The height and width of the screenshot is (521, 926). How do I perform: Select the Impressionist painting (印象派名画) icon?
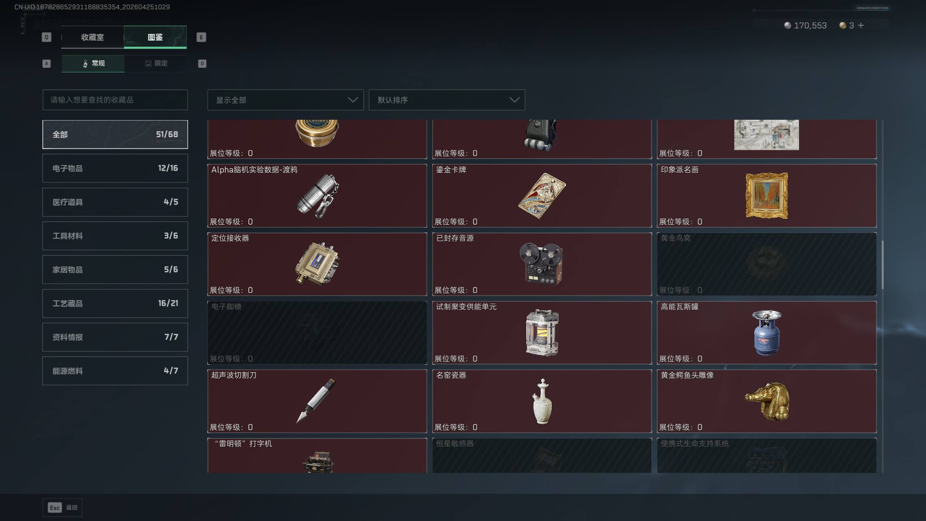click(x=766, y=196)
